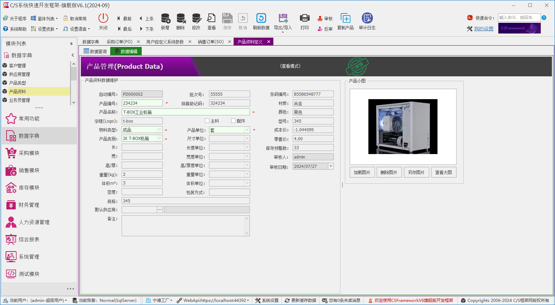The height and width of the screenshot is (305, 555).
Task: Click the 另存图片 button
Action: pos(416,172)
